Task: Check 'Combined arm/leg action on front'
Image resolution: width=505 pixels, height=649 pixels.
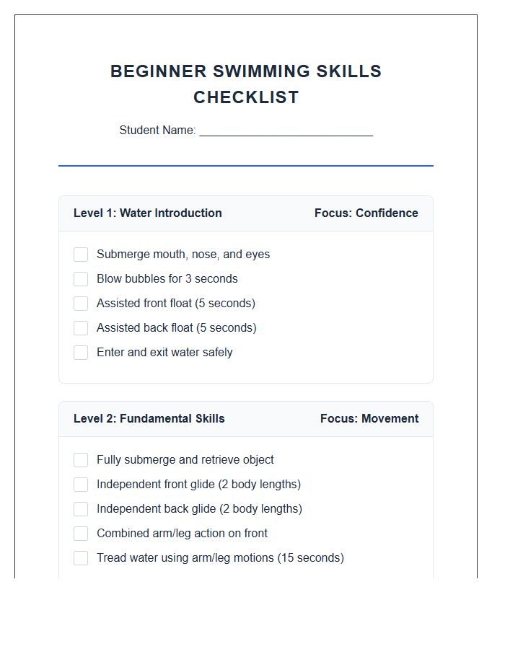Action: [x=81, y=534]
